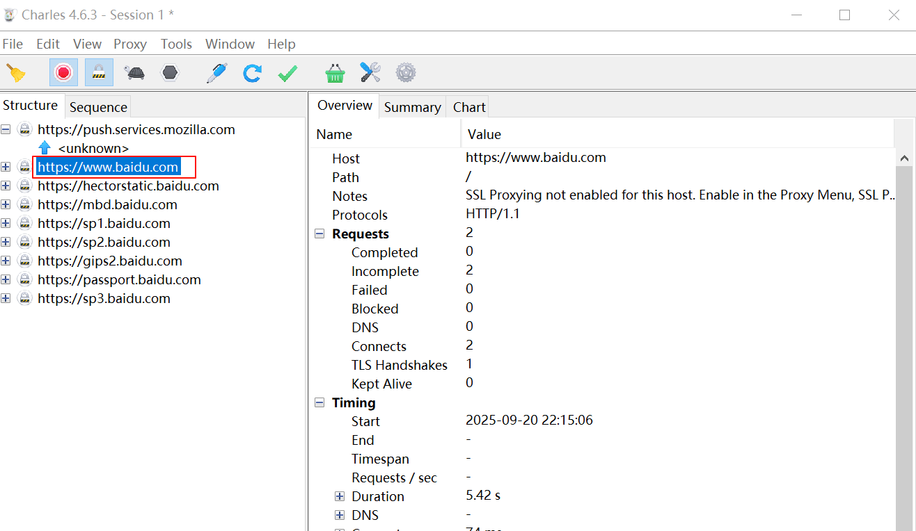
Task: Switch to the Summary tab
Action: coord(413,107)
